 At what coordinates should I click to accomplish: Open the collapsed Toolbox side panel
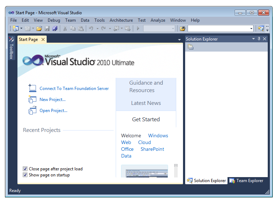(x=11, y=48)
